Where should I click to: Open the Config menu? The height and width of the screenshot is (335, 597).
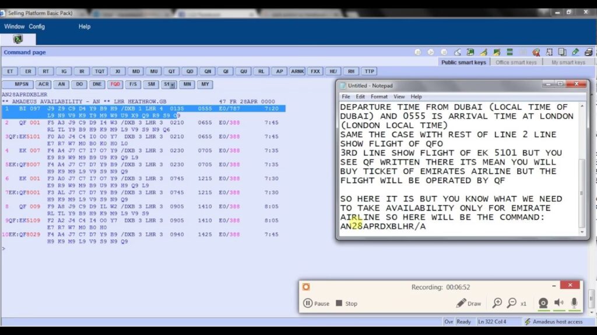click(37, 26)
